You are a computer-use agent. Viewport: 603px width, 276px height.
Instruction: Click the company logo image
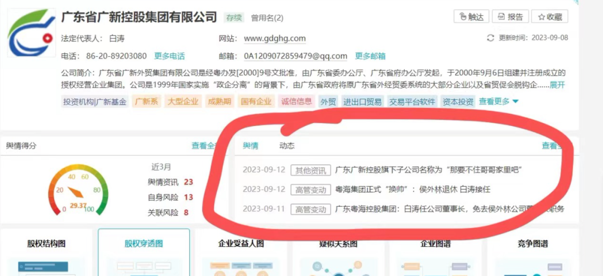click(31, 33)
